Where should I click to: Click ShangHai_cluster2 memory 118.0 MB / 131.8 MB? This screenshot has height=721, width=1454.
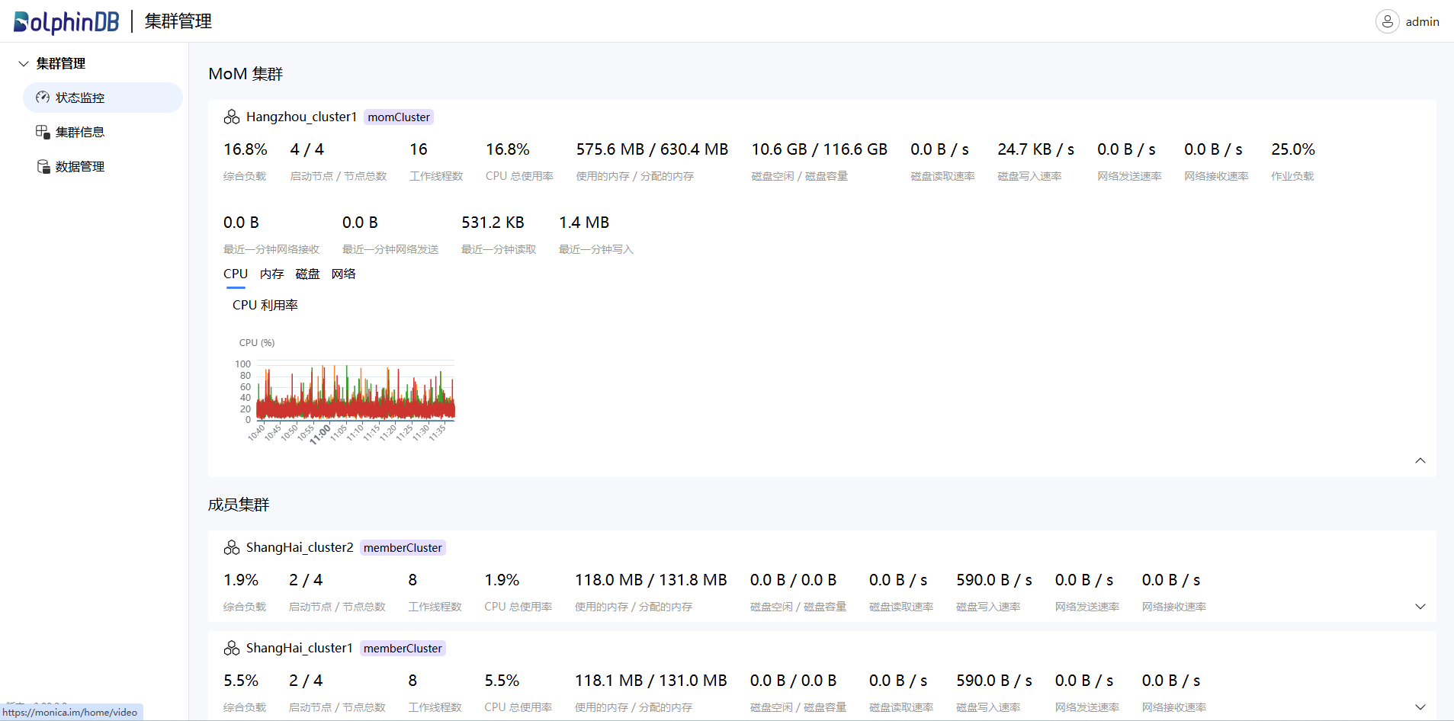click(x=651, y=580)
